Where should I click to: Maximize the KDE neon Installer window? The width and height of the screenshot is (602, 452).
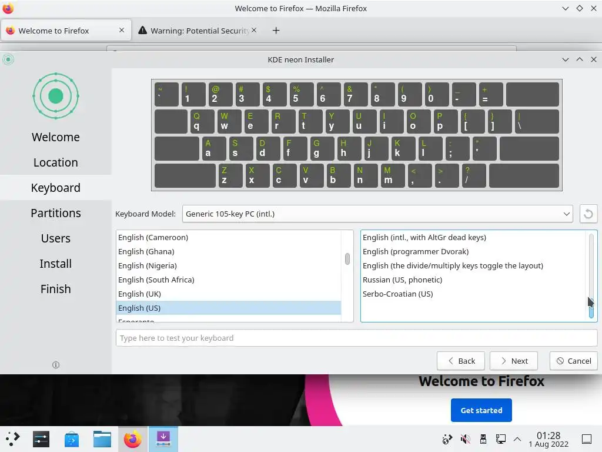(579, 59)
